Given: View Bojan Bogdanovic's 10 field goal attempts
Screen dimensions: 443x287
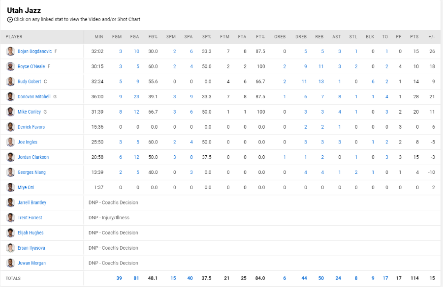Looking at the screenshot, I should point(136,52).
